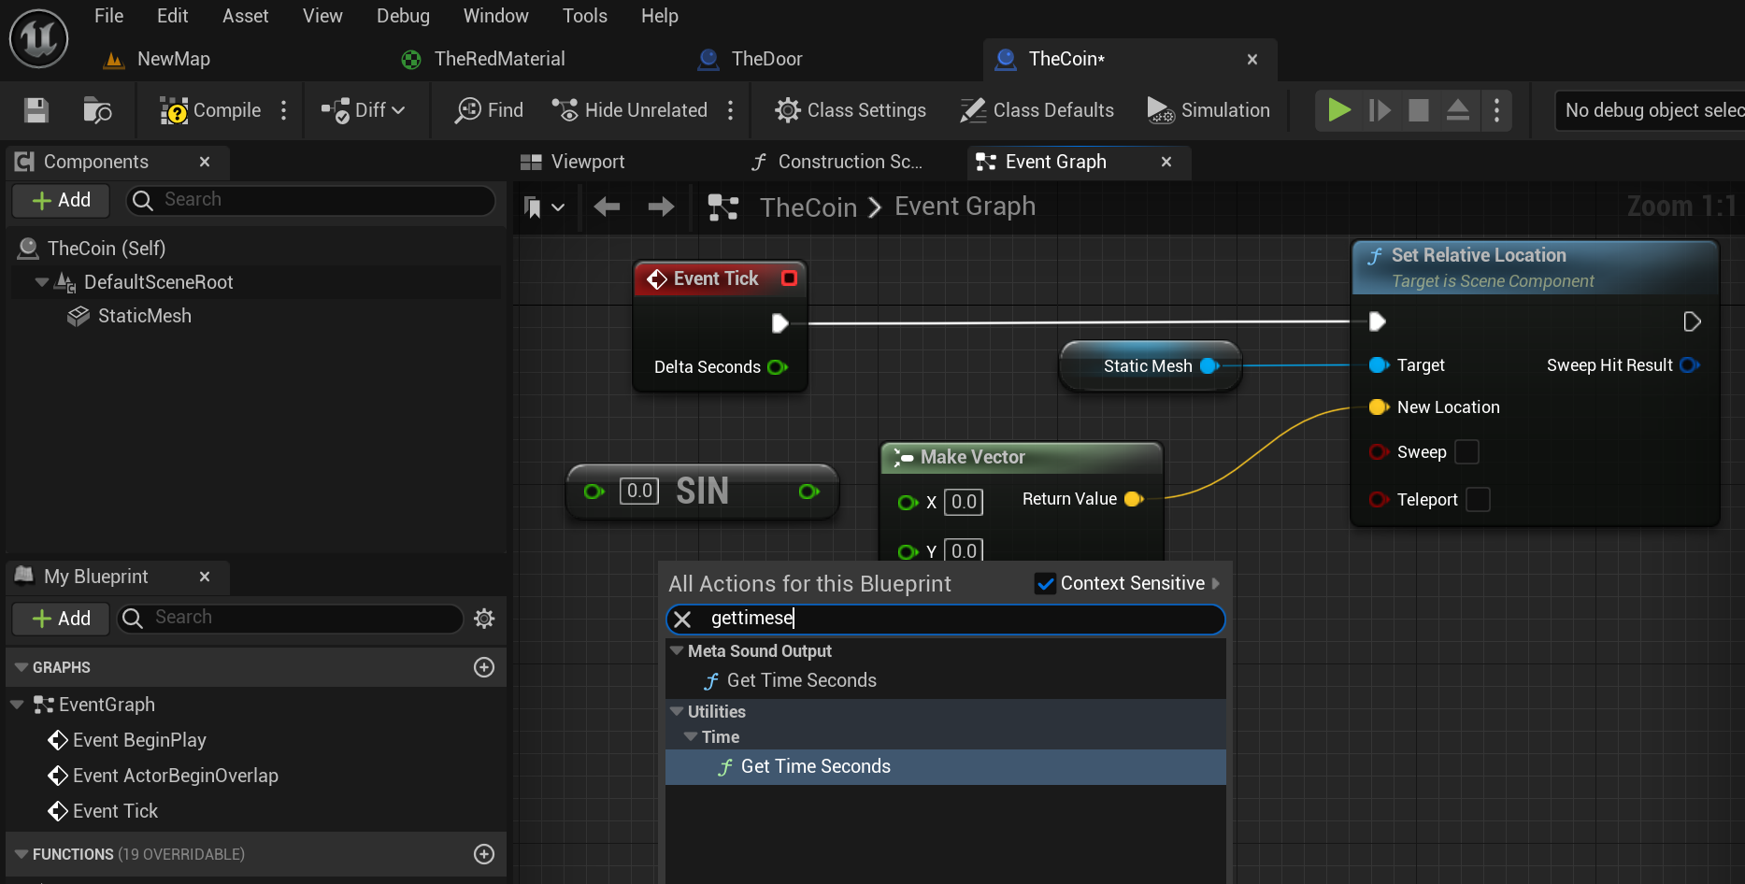The image size is (1745, 884).
Task: Navigate back with the left arrow
Action: 607,207
